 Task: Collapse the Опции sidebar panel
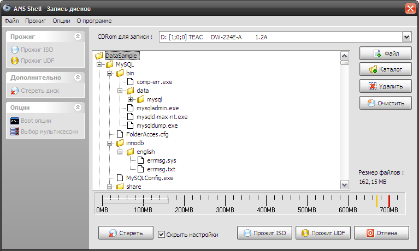tap(78, 107)
